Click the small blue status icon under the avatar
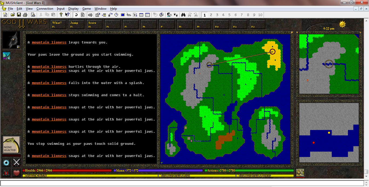369x187 pixels. 6,56
